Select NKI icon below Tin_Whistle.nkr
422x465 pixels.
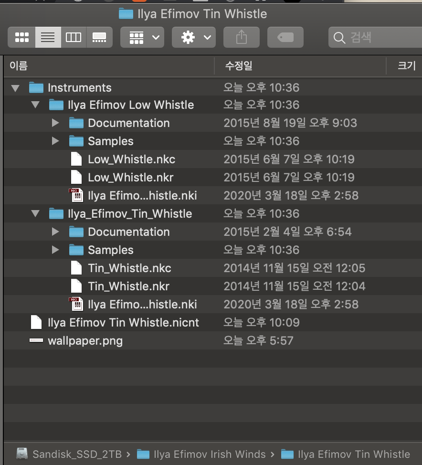coord(76,304)
